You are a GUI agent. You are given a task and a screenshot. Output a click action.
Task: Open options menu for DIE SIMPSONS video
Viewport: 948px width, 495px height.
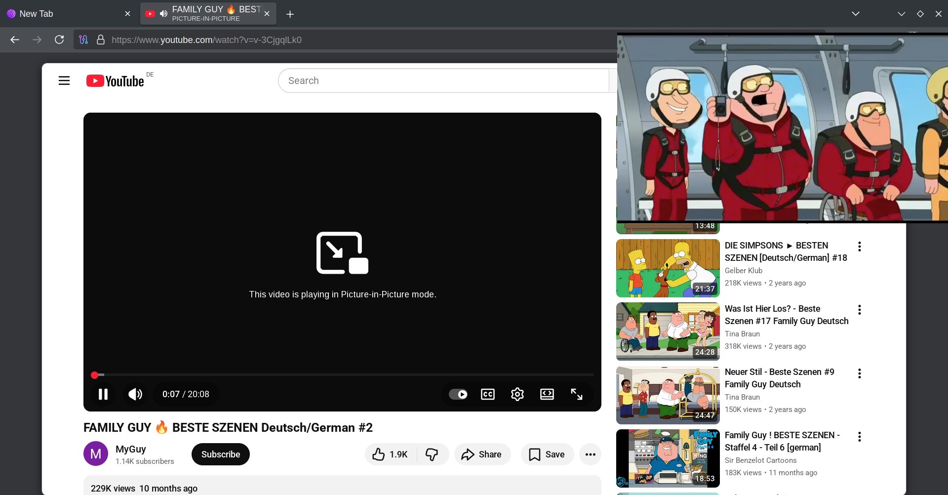click(x=860, y=247)
